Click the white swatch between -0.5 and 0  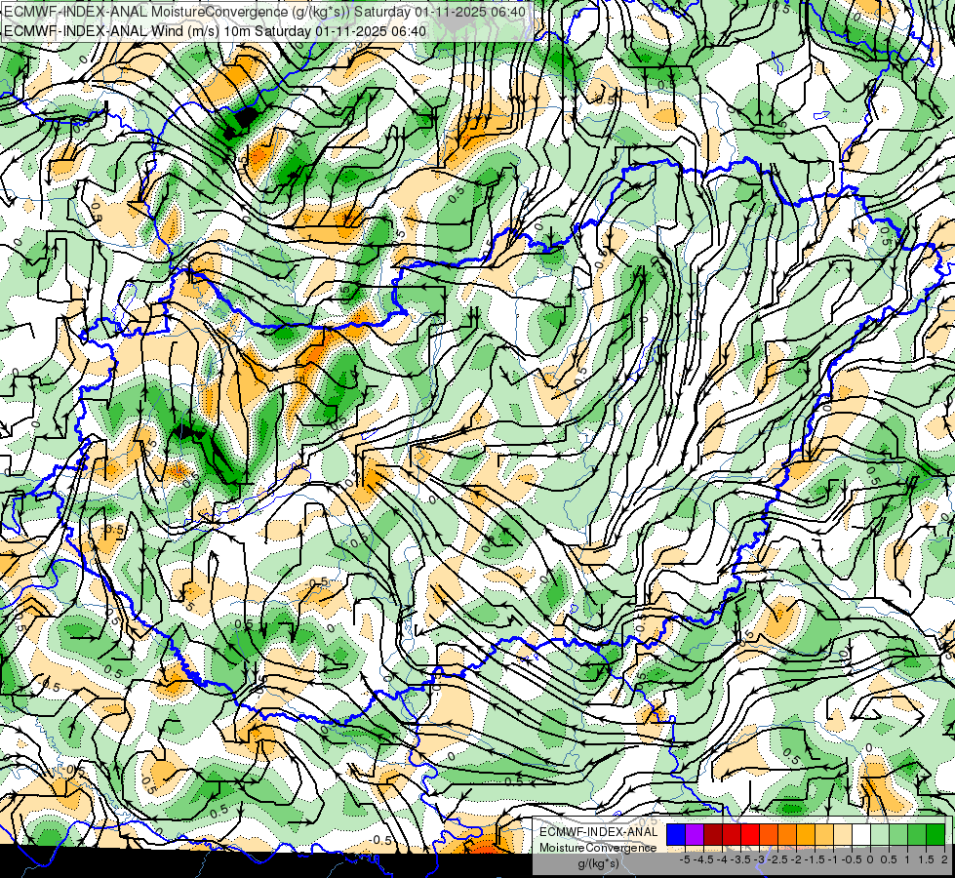tap(861, 835)
